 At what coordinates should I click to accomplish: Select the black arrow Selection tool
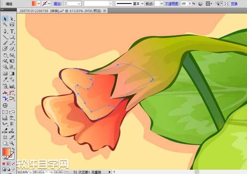(5, 19)
